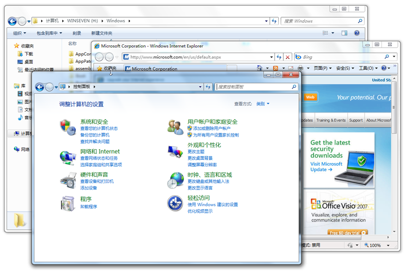Image resolution: width=407 pixels, height=271 pixels.
Task: Click Free 60-day trial button
Action: (x=347, y=232)
